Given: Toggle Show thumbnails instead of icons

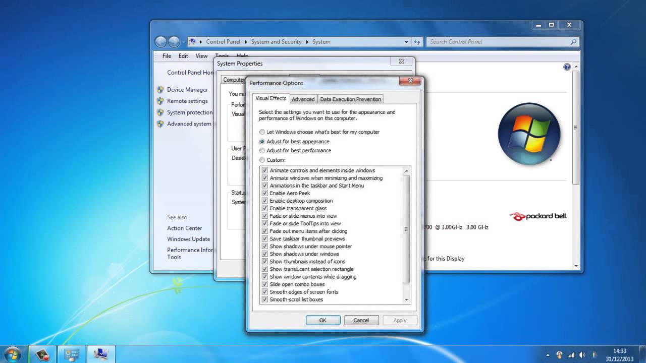Looking at the screenshot, I should tap(264, 262).
